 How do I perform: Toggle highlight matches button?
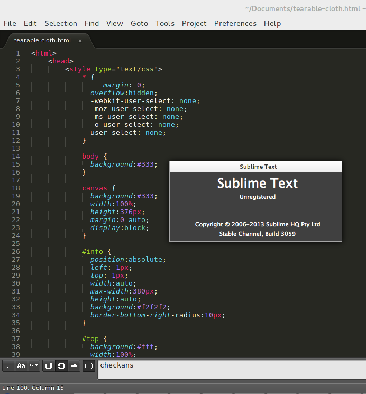(89, 366)
